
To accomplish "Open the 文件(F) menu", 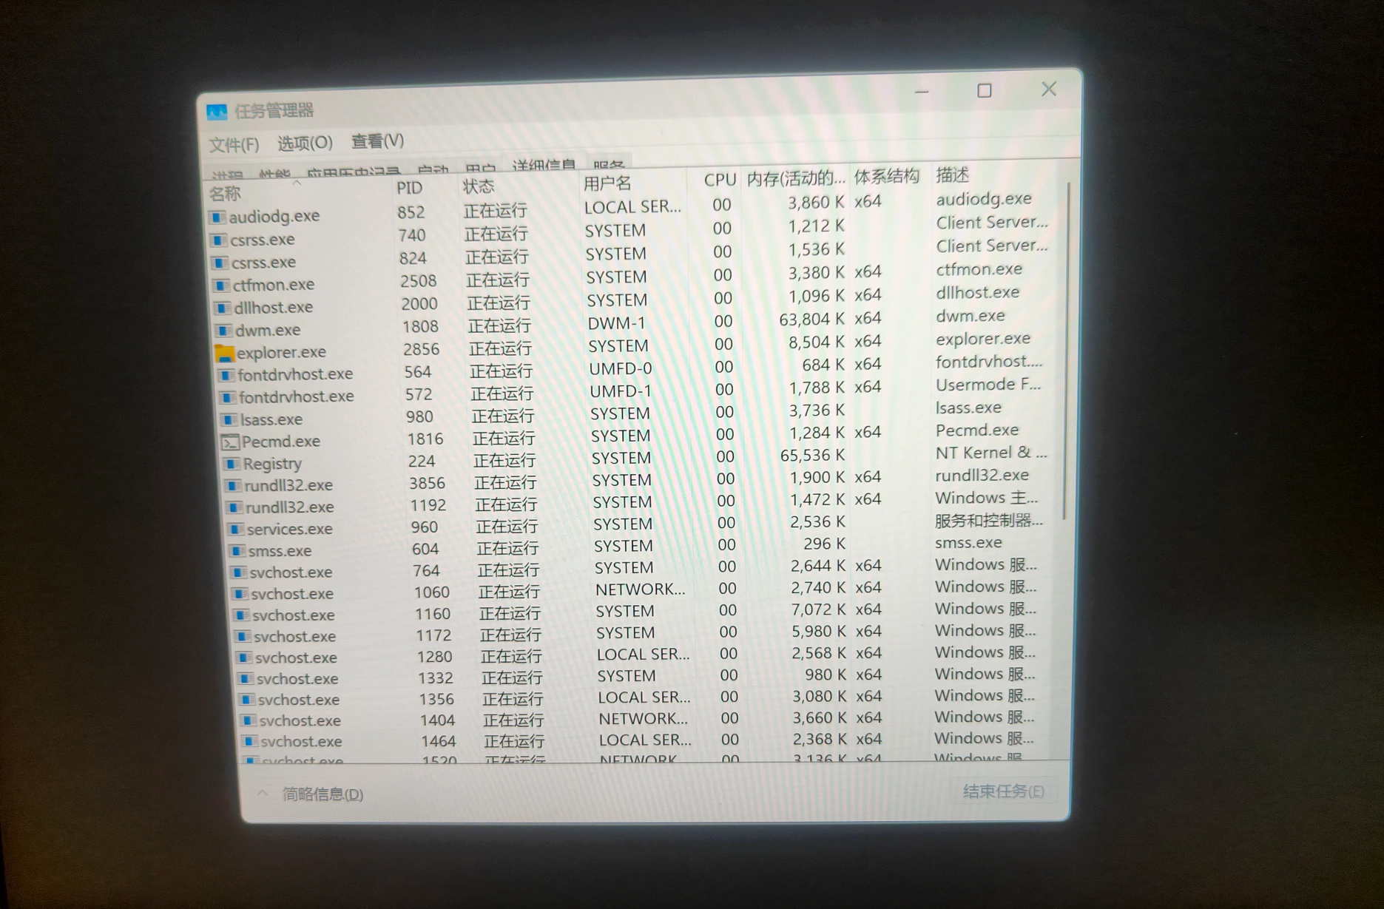I will coord(234,144).
